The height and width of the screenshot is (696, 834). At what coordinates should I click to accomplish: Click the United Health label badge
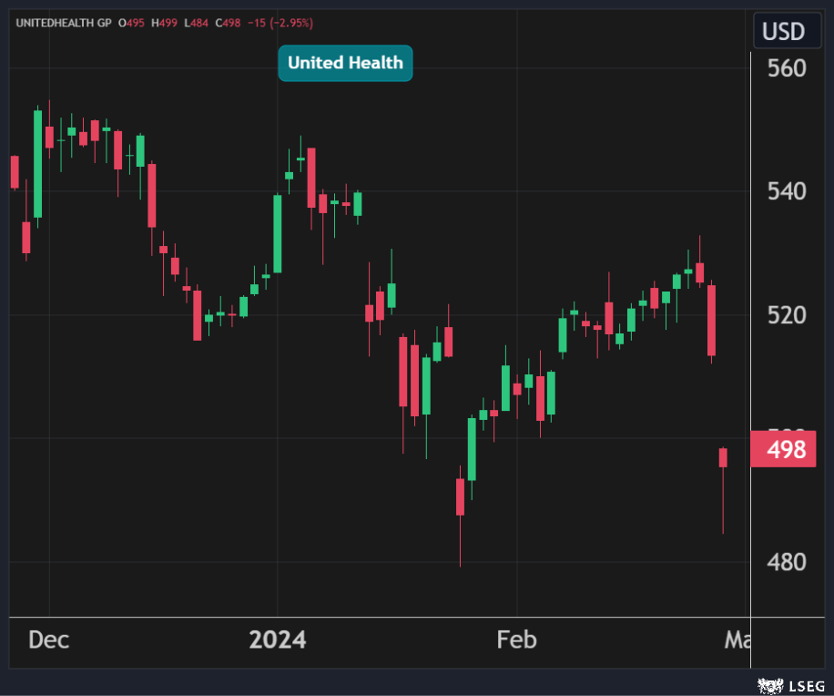[x=345, y=63]
